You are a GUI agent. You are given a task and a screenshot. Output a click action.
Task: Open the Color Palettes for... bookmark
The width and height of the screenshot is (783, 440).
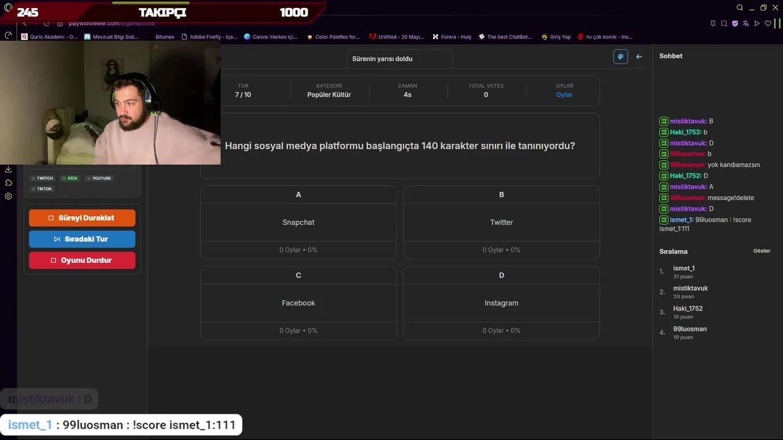[x=333, y=37]
